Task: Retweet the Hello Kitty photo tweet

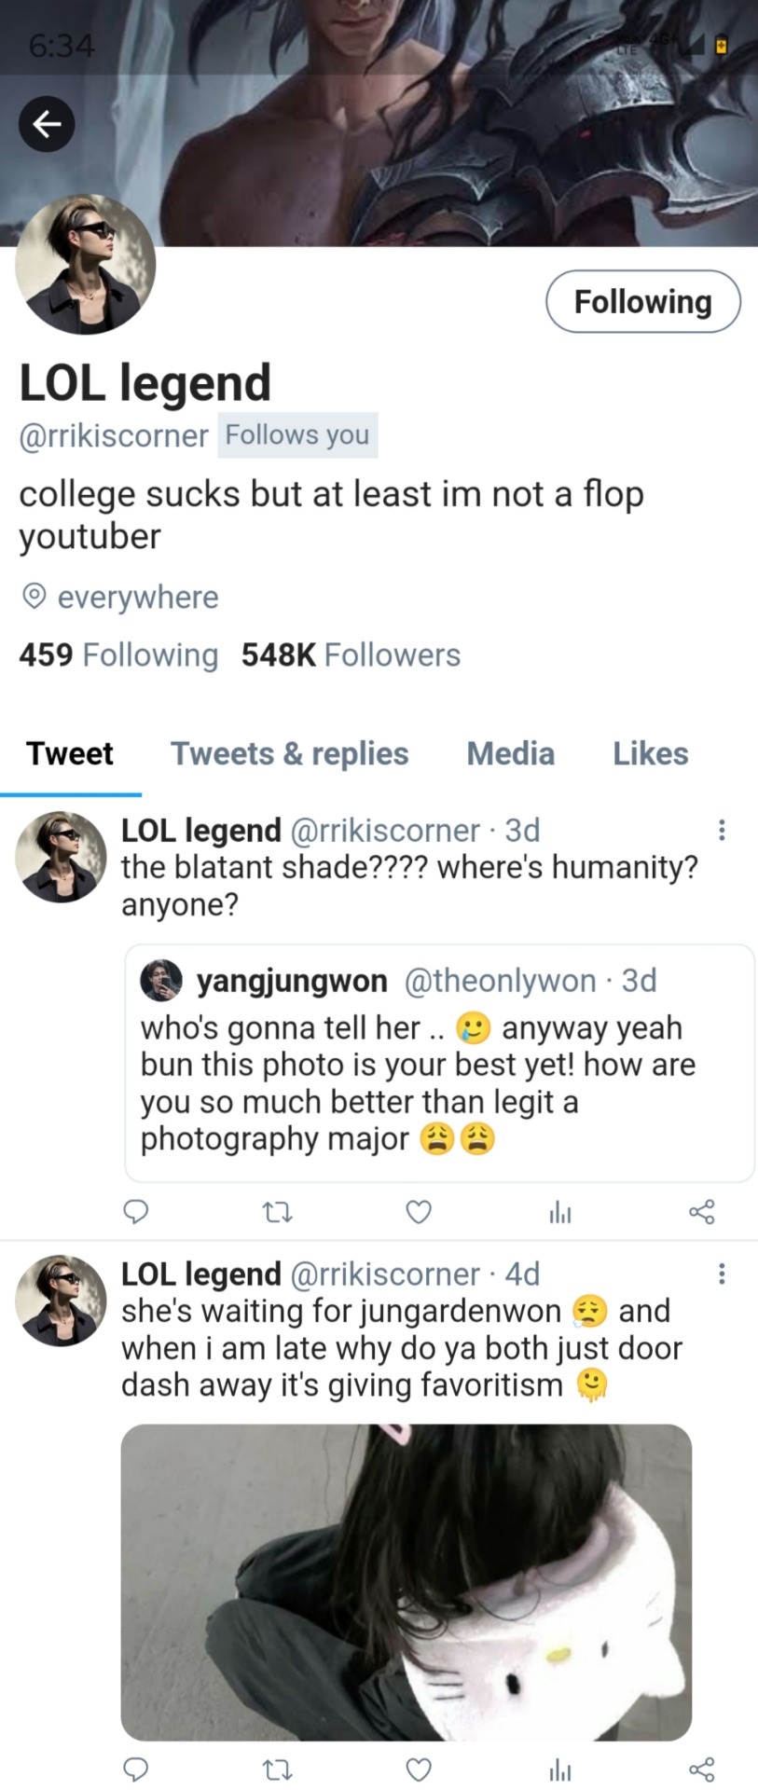Action: (277, 1769)
